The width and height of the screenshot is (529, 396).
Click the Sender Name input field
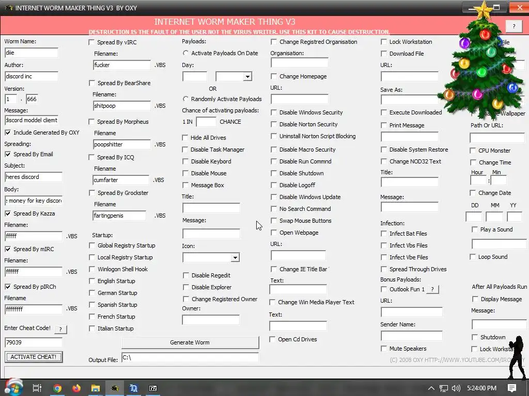pos(412,336)
